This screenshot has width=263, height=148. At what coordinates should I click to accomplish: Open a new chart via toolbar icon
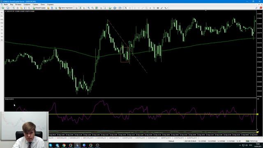click(x=2, y=8)
